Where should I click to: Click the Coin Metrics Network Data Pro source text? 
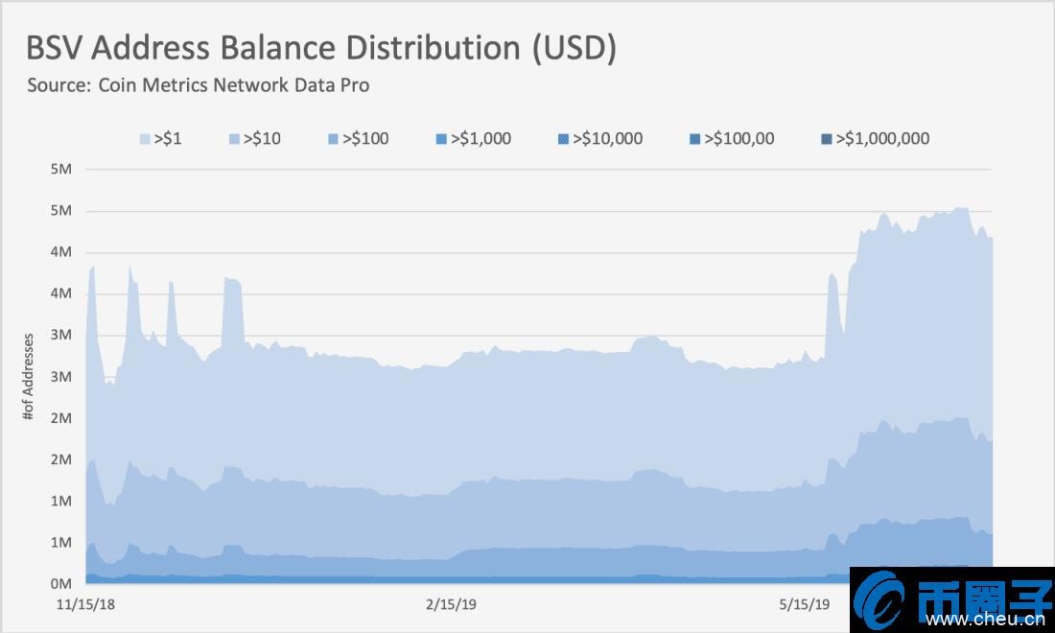199,85
